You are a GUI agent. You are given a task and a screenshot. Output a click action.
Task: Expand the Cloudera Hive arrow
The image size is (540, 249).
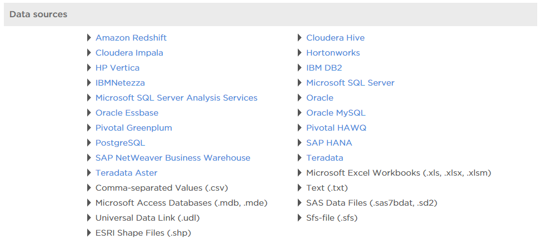(299, 38)
